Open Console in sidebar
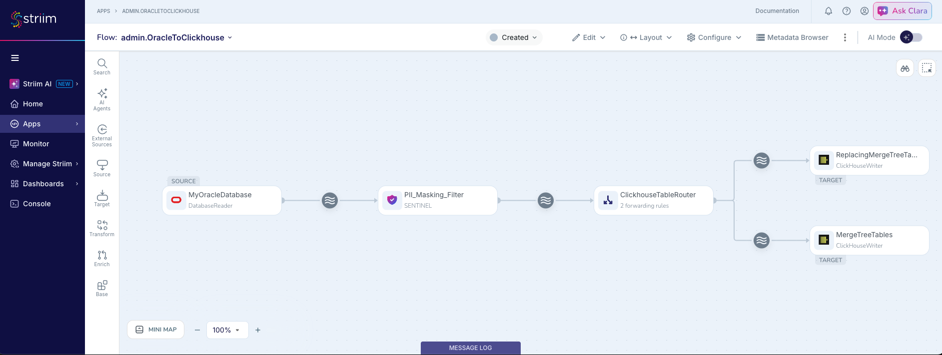 (x=42, y=204)
